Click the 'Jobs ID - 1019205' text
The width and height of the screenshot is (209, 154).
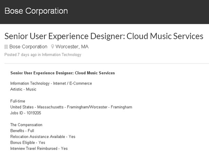(x=26, y=113)
